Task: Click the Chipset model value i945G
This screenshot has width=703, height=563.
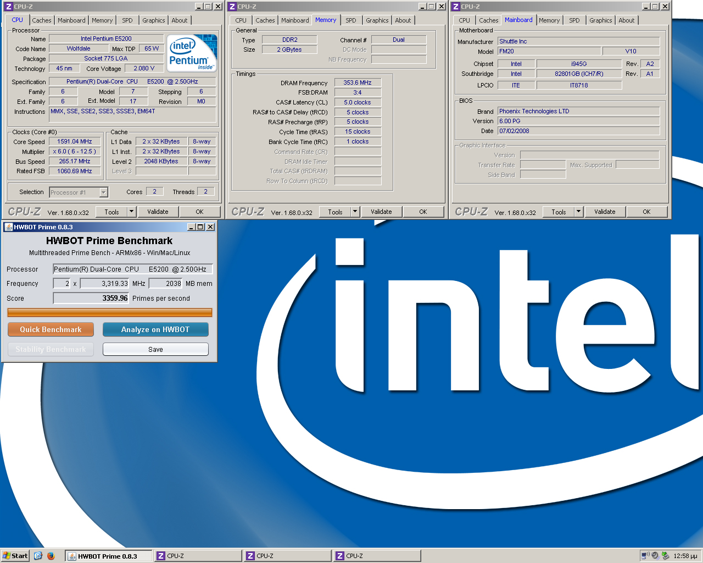Action: click(579, 64)
